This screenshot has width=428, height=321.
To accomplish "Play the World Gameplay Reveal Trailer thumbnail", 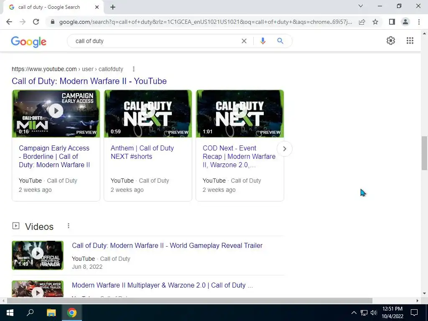I will [38, 255].
